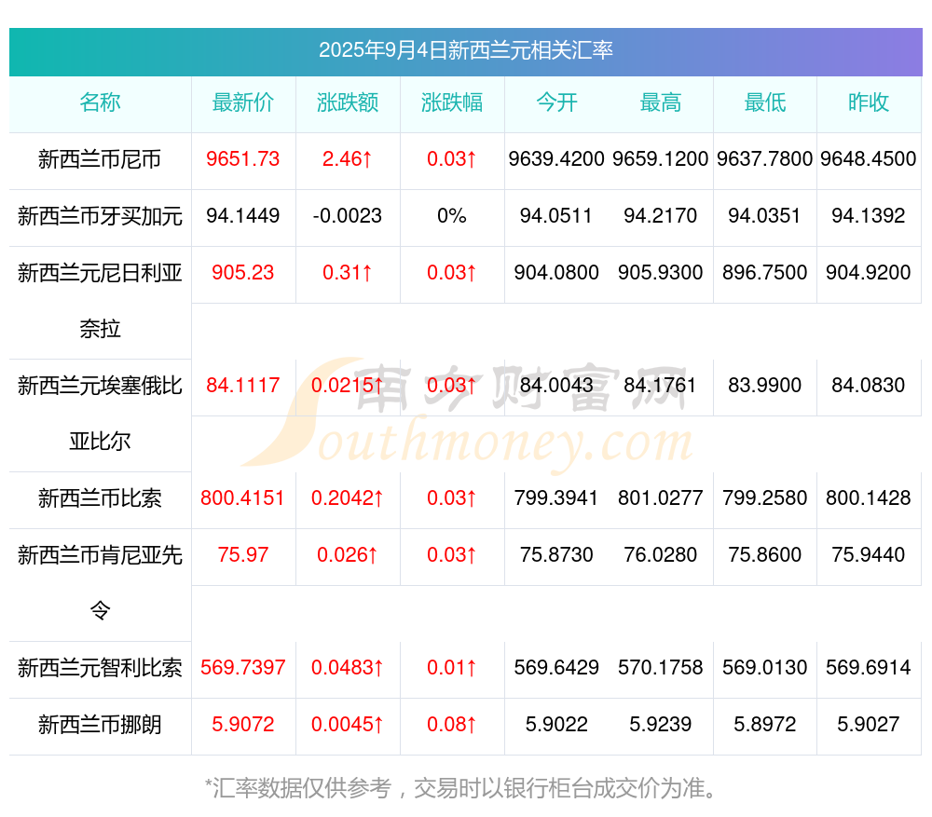Select the 新西兰元尼日利亚奈拉 row name

[x=100, y=301]
